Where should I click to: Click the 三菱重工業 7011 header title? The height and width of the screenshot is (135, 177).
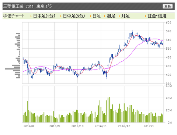tap(18, 6)
